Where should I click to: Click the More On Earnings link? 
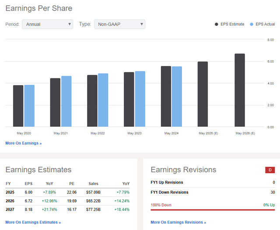pos(24,143)
